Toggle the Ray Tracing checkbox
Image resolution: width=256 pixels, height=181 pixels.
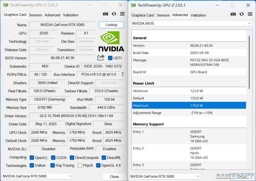tap(52, 165)
